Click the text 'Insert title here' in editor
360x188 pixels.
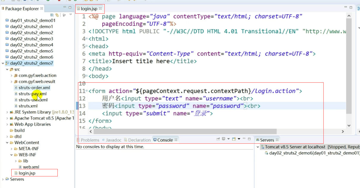coord(141,61)
